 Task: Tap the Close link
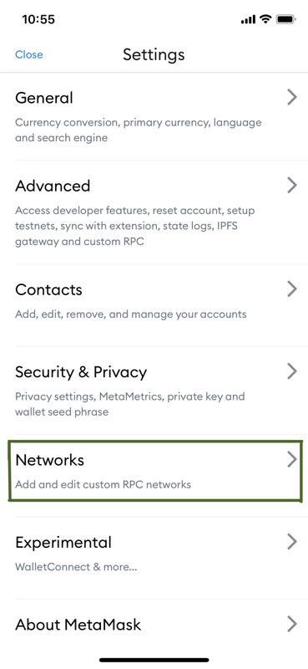tap(29, 54)
